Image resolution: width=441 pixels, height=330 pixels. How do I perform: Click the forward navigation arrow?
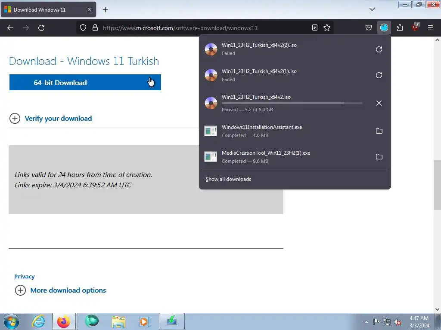[x=26, y=28]
